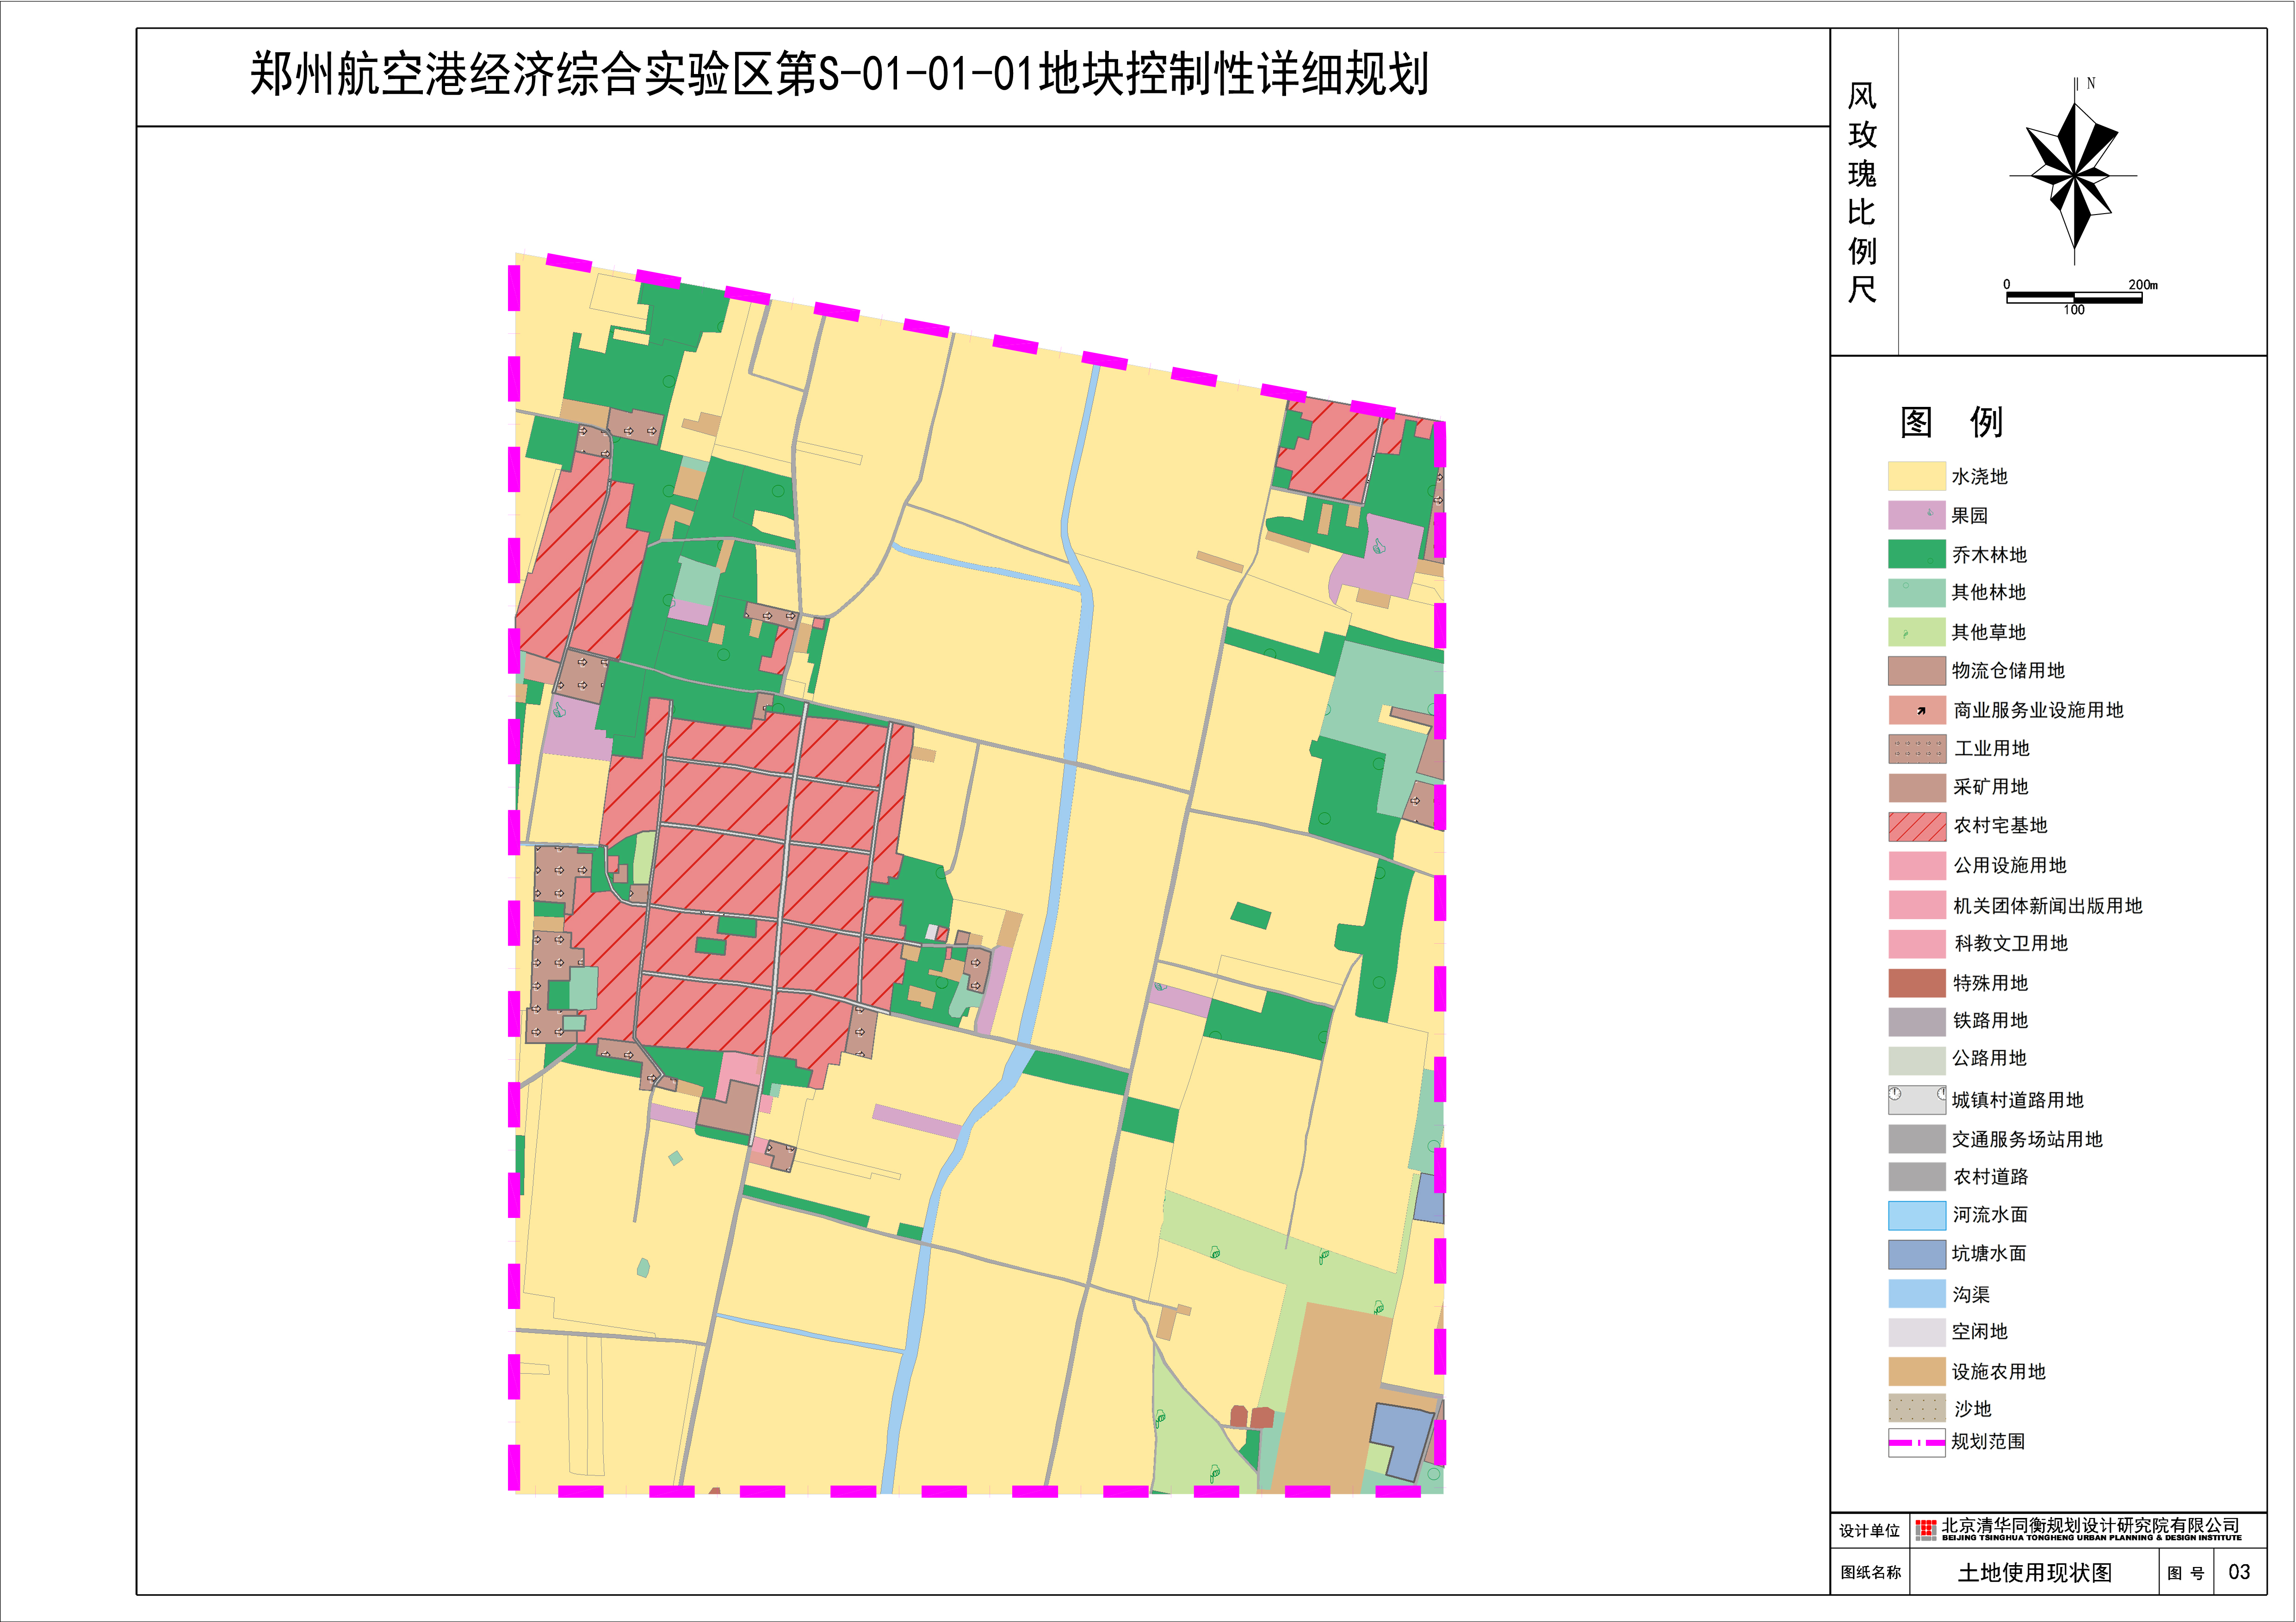Click the 果园 purple legend swatch
The image size is (2296, 1622).
1916,515
